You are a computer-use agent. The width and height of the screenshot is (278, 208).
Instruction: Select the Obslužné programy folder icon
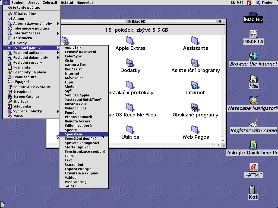[195, 107]
